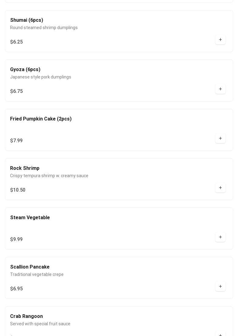Add Steam Vegetable with plus icon

[x=220, y=237]
